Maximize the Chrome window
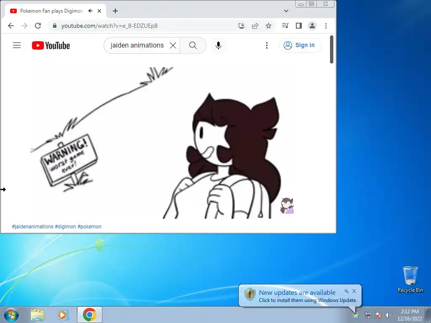This screenshot has height=323, width=431. [x=311, y=4]
